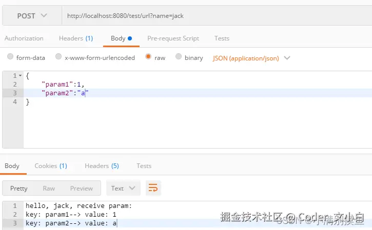Select the x-www-form-urlencoded radio button
The width and height of the screenshot is (372, 230).
coord(58,56)
